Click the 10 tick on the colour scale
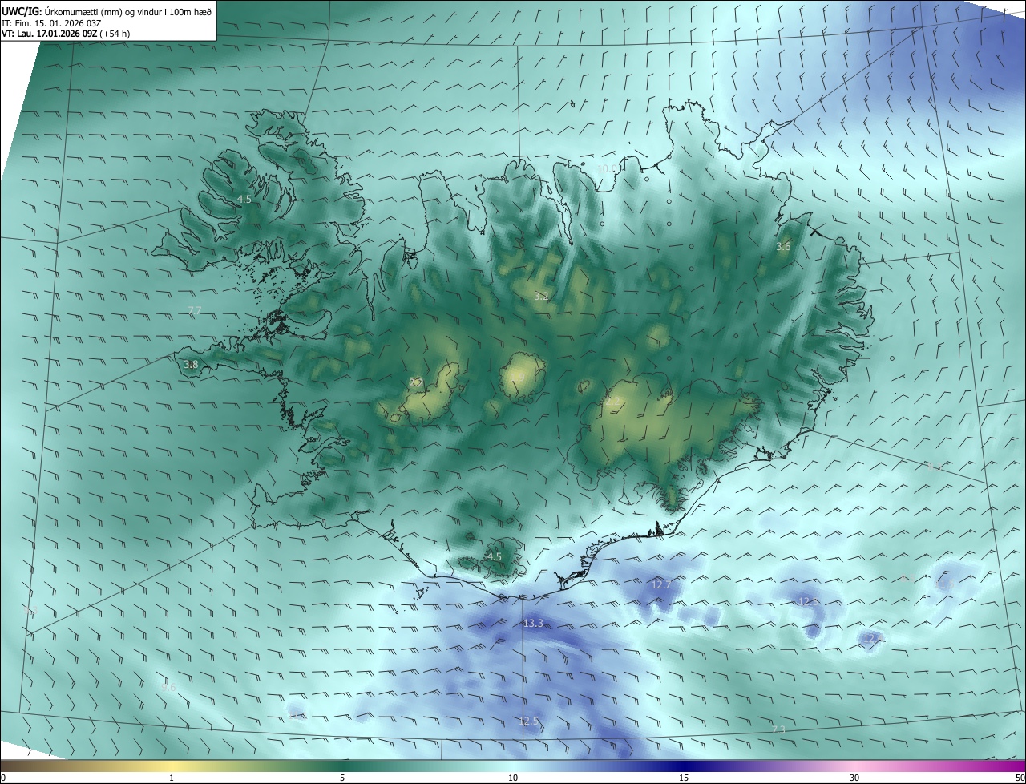 pos(513,778)
